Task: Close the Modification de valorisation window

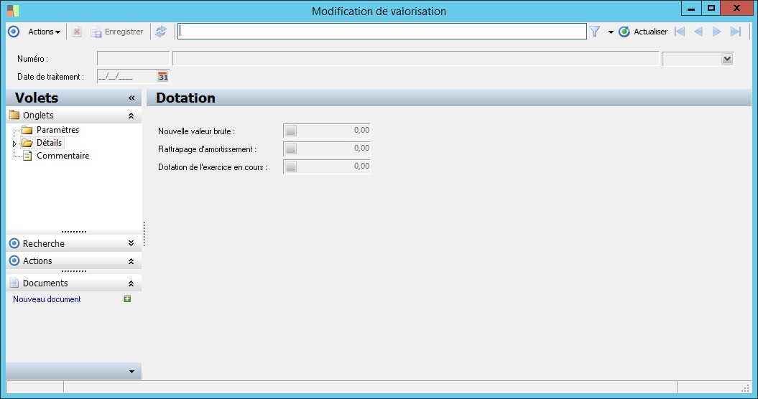Action: coord(736,8)
